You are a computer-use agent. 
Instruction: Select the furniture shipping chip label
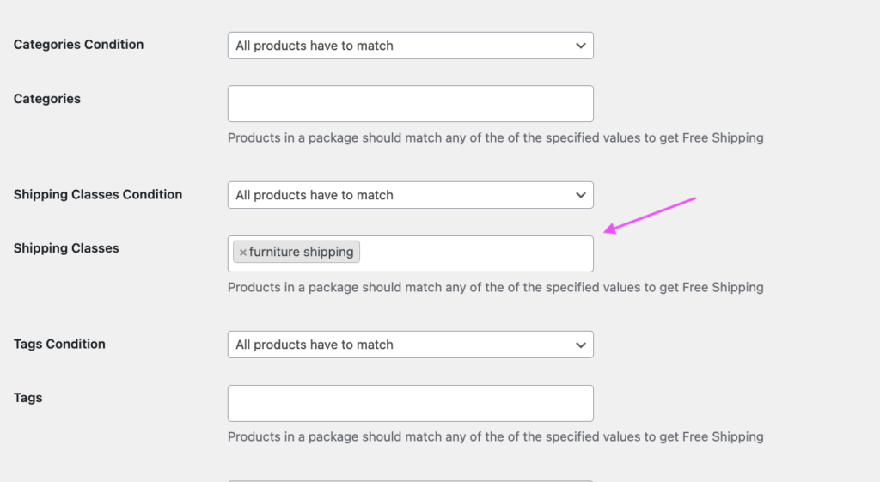click(302, 253)
